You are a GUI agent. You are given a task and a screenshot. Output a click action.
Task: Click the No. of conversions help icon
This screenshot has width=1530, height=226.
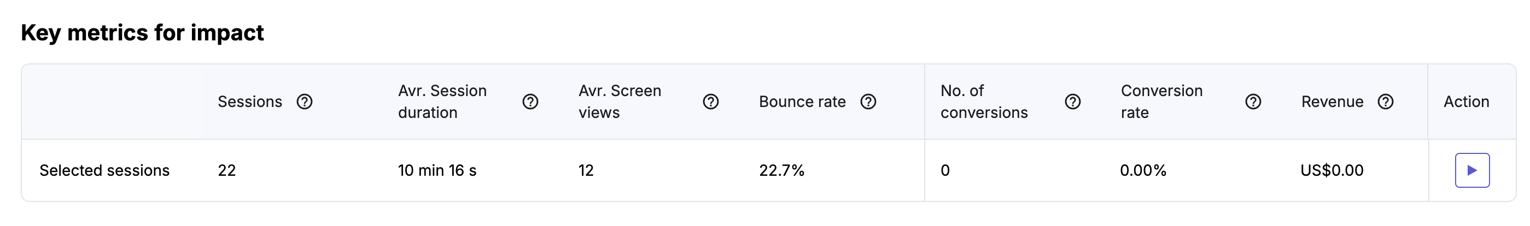(1073, 102)
